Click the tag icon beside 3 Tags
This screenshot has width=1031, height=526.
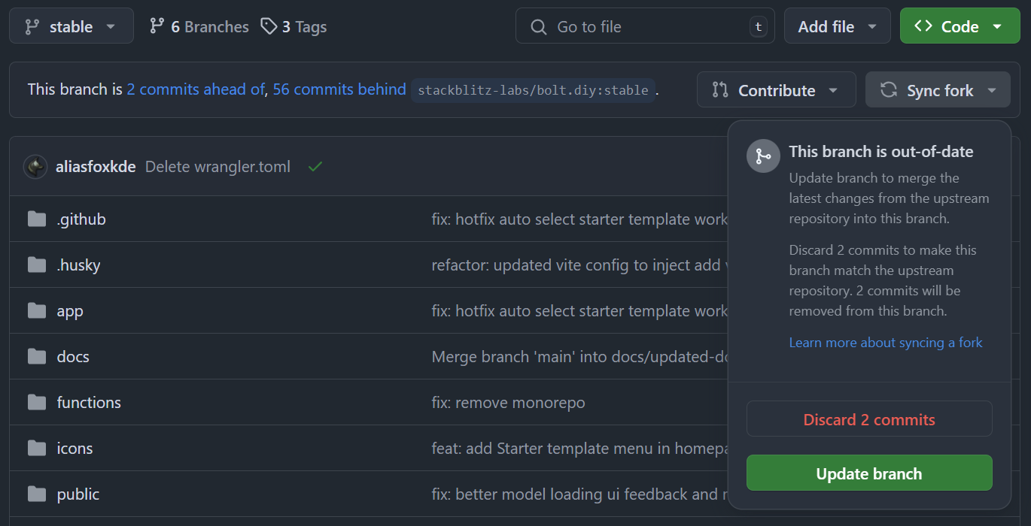[x=269, y=26]
